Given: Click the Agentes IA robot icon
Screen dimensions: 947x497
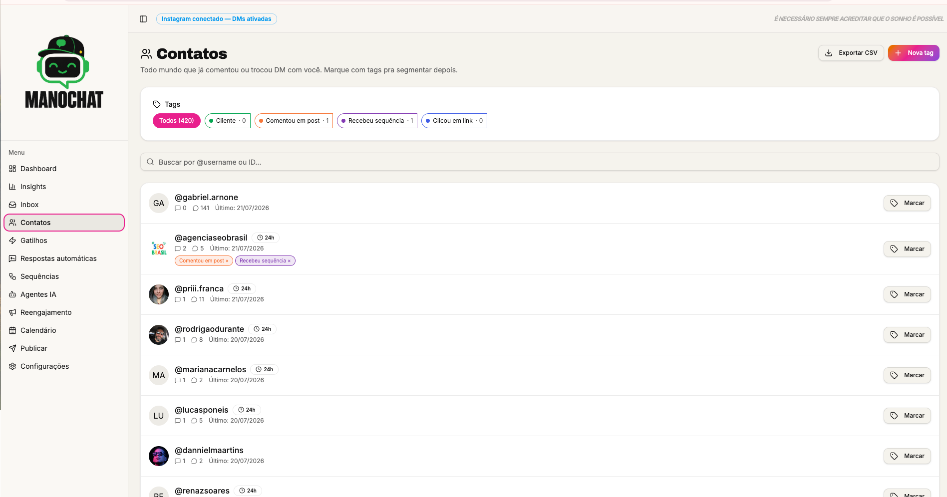Looking at the screenshot, I should coord(12,294).
